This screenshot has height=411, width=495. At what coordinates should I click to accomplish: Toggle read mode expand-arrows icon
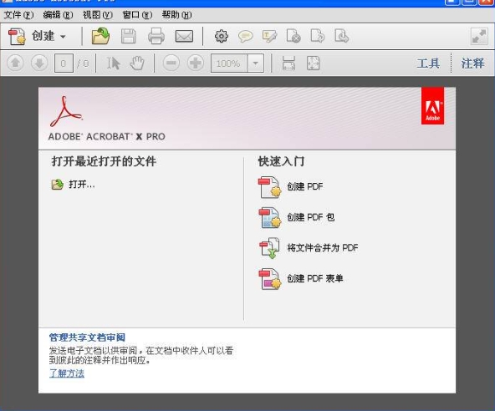(x=479, y=36)
